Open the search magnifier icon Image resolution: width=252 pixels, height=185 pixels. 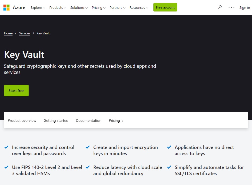pyautogui.click(x=220, y=7)
